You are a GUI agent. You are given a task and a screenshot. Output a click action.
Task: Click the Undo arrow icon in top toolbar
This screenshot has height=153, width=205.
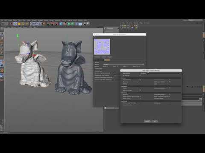point(3,24)
